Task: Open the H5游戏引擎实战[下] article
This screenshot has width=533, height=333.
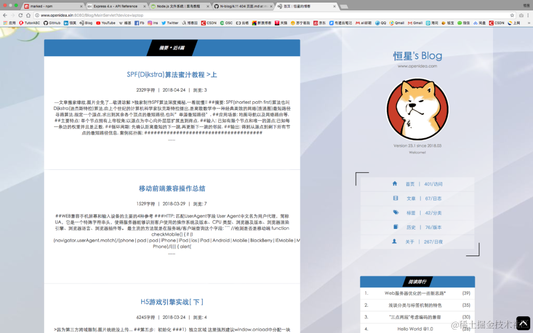Action: (x=172, y=302)
